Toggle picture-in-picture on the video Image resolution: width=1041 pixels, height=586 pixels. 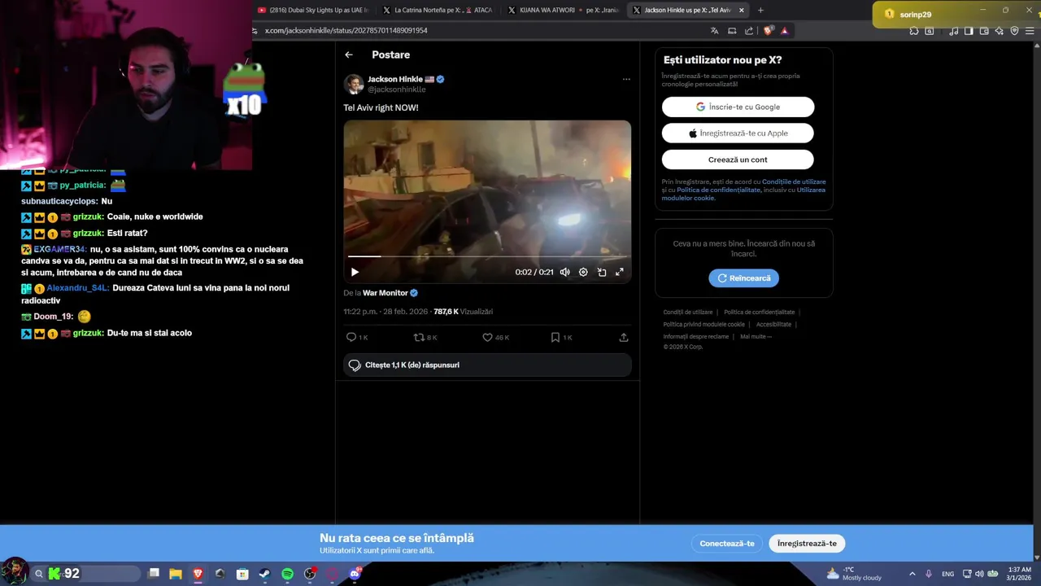click(602, 272)
